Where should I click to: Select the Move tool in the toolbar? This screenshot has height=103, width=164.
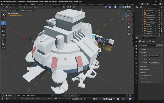pyautogui.click(x=3, y=23)
